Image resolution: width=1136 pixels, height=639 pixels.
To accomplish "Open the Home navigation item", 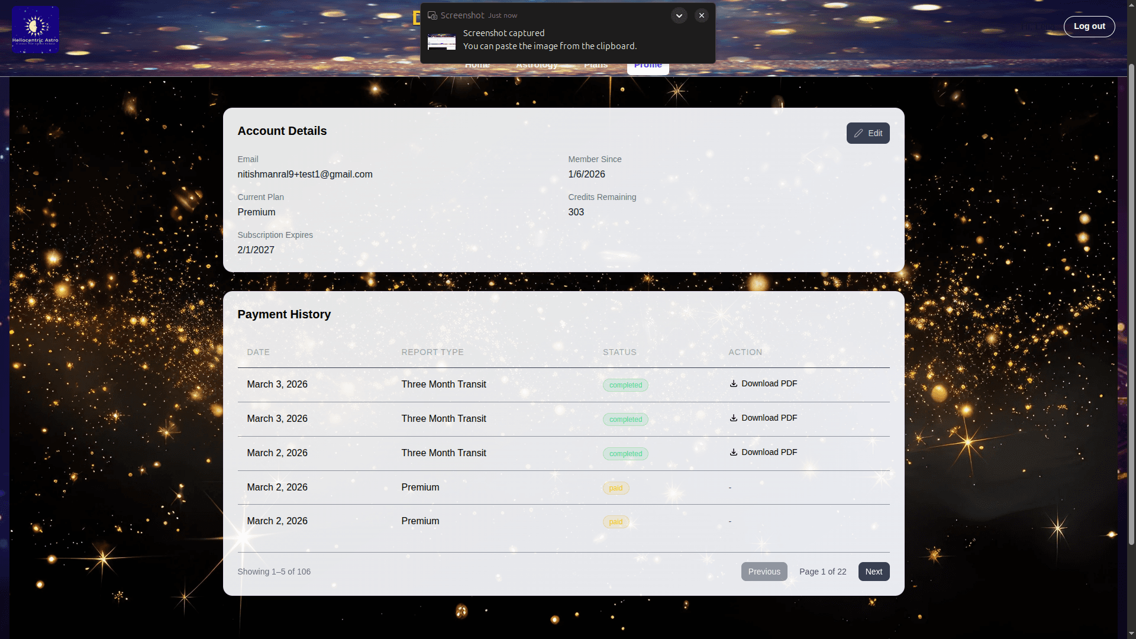I will coord(477,65).
